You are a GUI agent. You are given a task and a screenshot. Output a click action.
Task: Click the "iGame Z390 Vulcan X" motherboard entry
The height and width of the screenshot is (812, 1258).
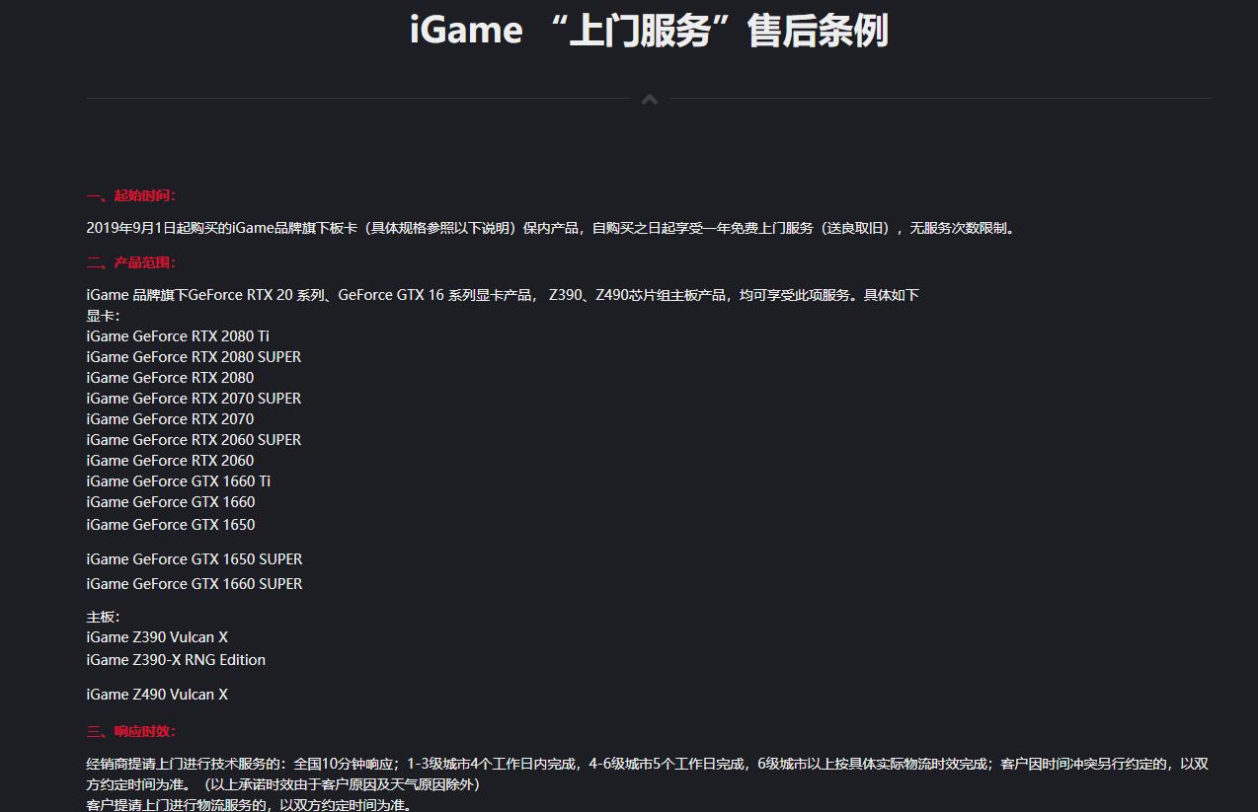coord(156,636)
